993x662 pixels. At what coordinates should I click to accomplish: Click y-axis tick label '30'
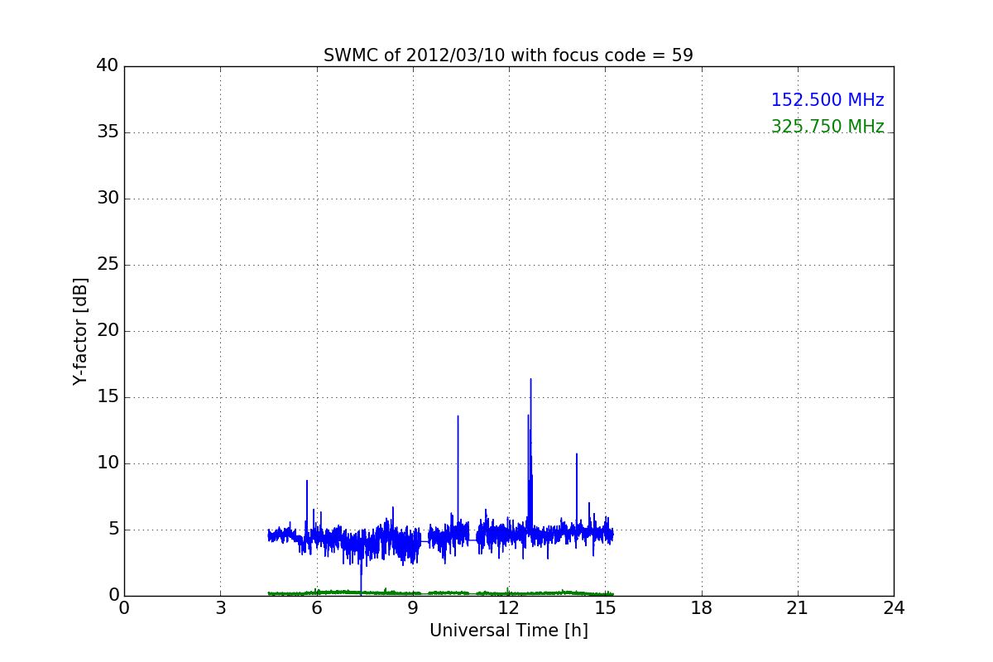pos(108,199)
